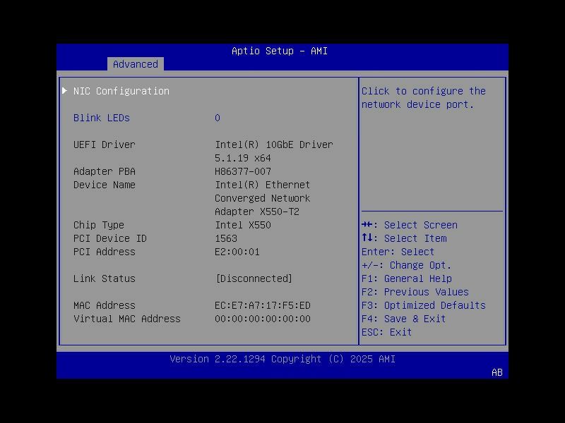Click the Link Status Disconnected value
The height and width of the screenshot is (423, 565).
[x=254, y=278]
